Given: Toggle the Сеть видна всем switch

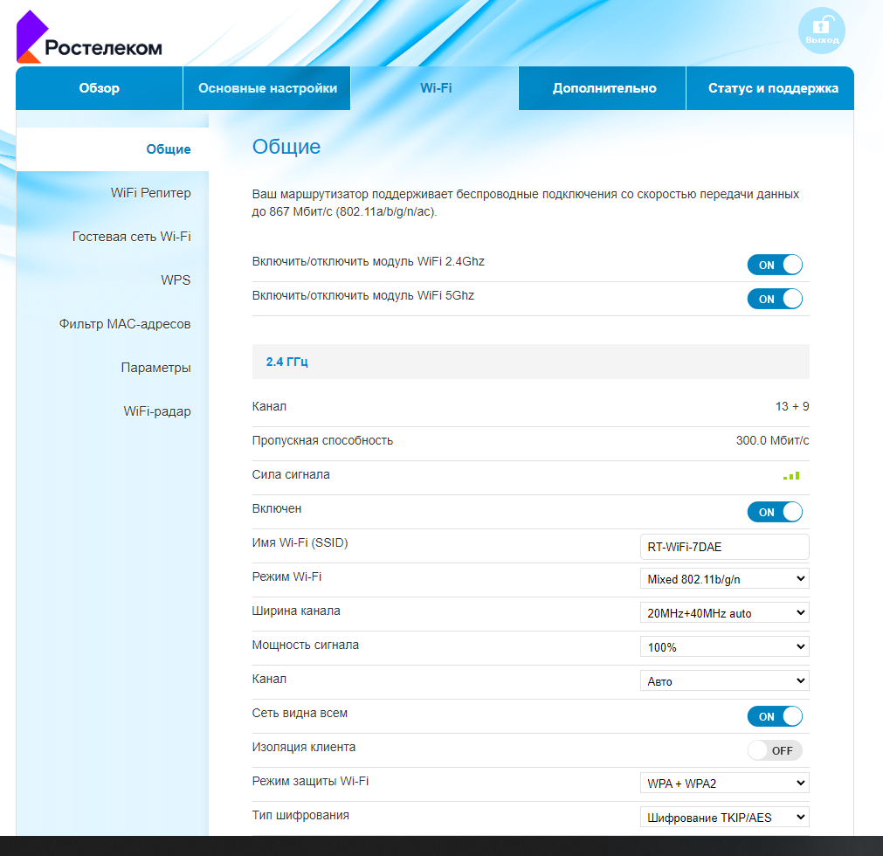Looking at the screenshot, I should 775,716.
